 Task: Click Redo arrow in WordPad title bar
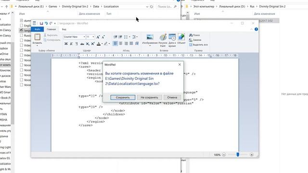coord(51,24)
